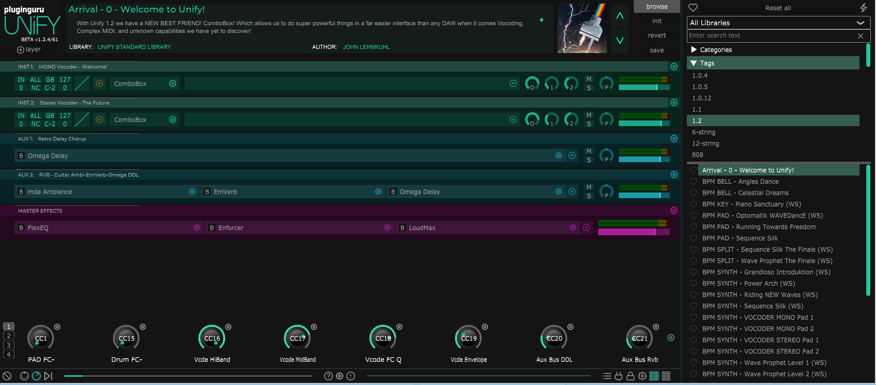The height and width of the screenshot is (385, 876).
Task: Click the exclamation info icon in footer
Action: pos(351,376)
